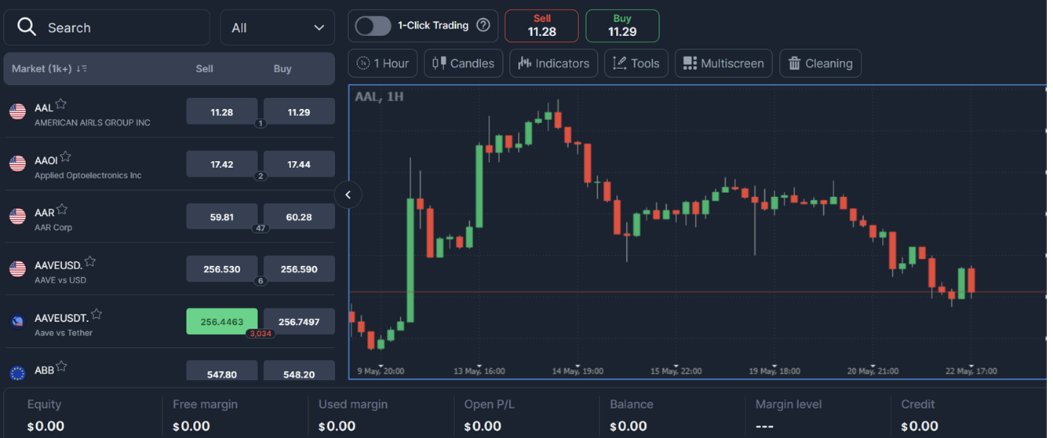This screenshot has height=438, width=1053.
Task: Click the search magnifier icon
Action: [27, 27]
